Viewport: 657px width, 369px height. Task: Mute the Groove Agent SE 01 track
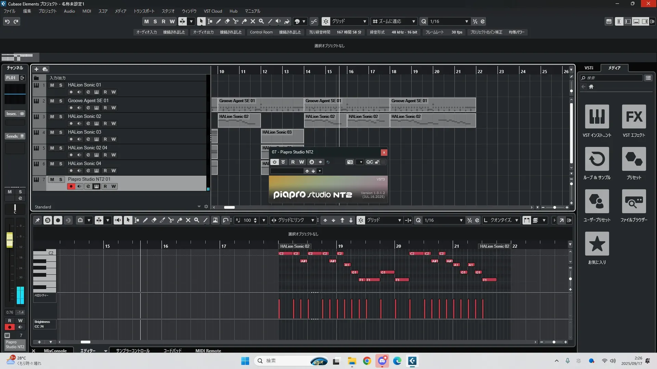pyautogui.click(x=52, y=101)
